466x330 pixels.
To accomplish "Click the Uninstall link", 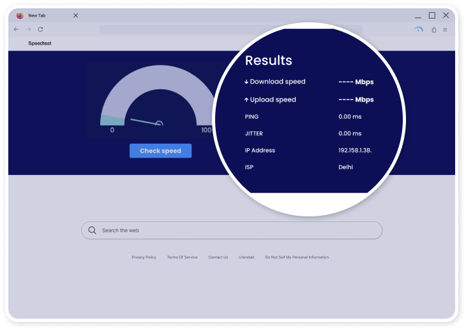I will click(x=246, y=257).
